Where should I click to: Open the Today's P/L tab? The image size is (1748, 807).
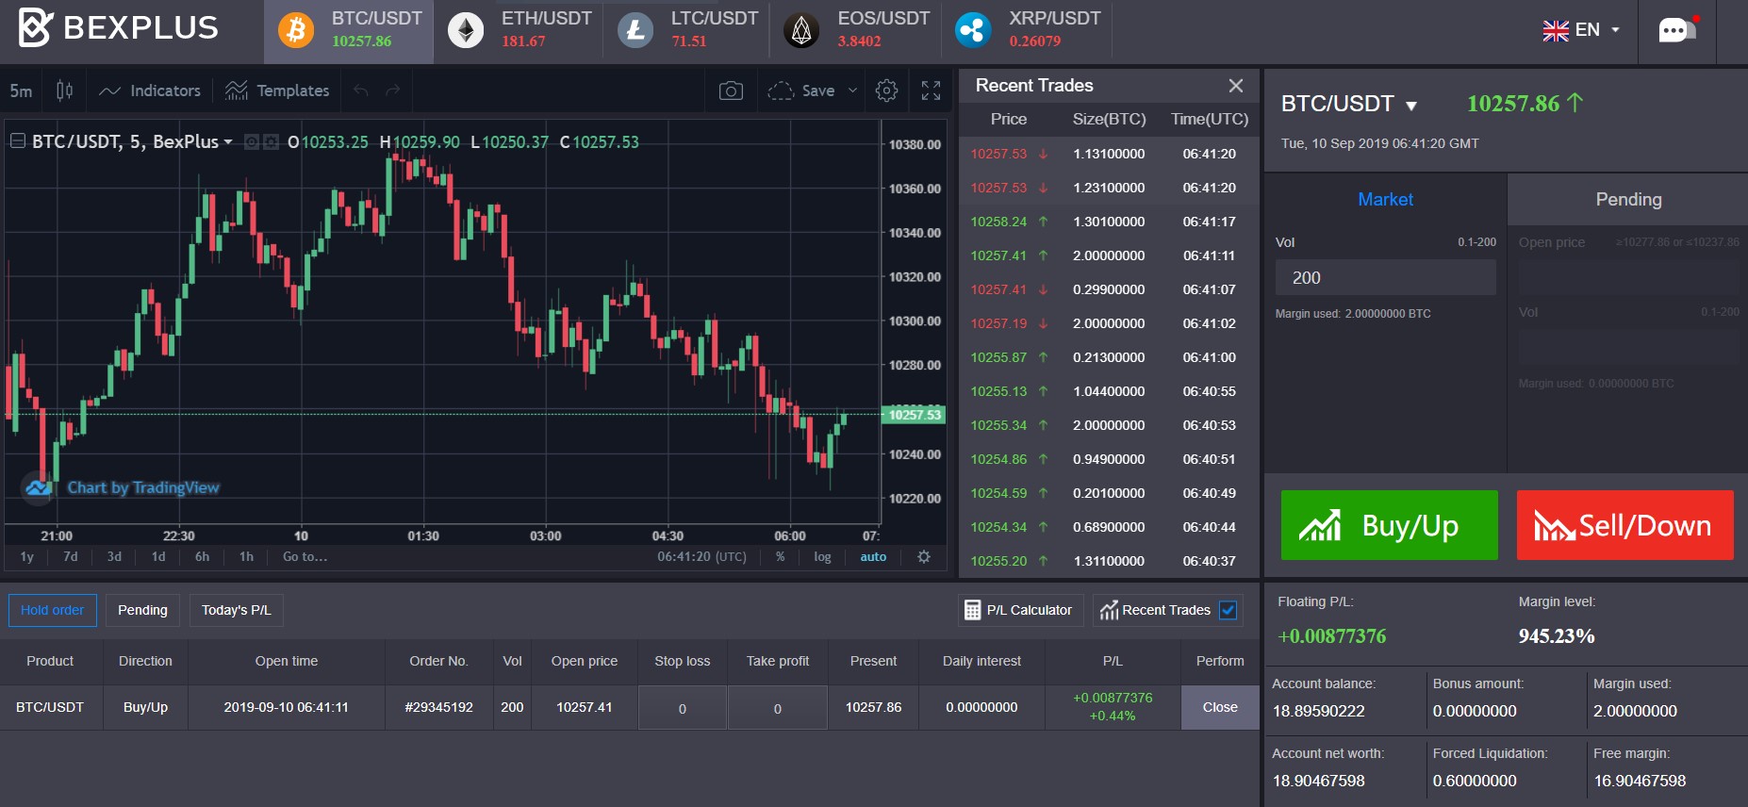[236, 610]
